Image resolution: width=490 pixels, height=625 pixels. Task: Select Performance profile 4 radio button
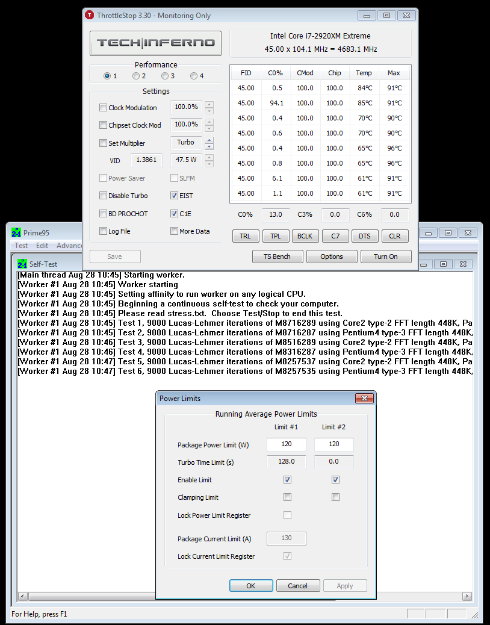(x=194, y=76)
